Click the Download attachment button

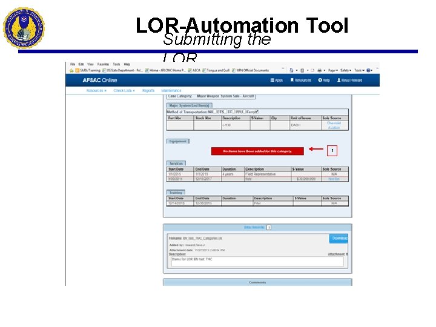[x=339, y=239]
